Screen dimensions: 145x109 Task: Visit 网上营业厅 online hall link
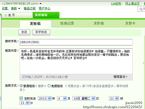click(133, 4)
